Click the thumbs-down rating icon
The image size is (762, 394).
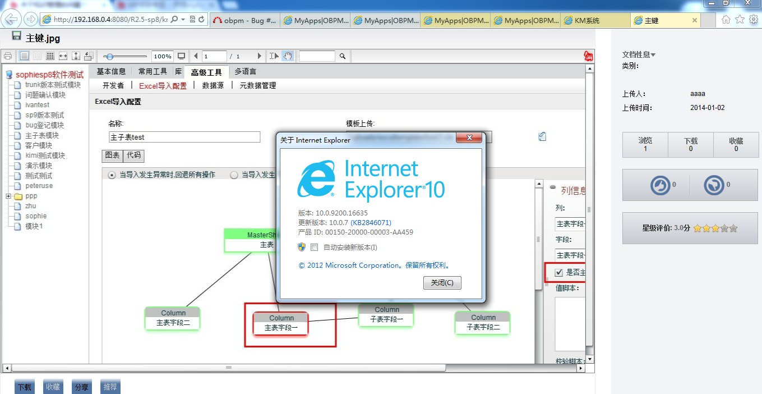pyautogui.click(x=714, y=185)
